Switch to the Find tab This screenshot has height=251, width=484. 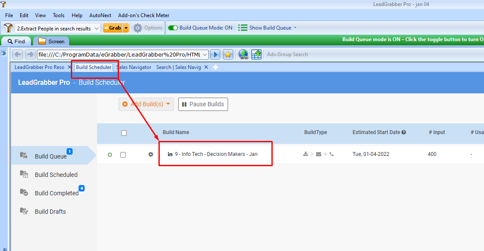pyautogui.click(x=16, y=41)
